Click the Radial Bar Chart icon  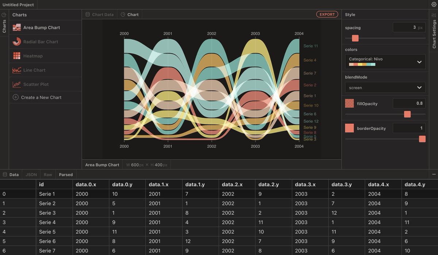(x=16, y=42)
